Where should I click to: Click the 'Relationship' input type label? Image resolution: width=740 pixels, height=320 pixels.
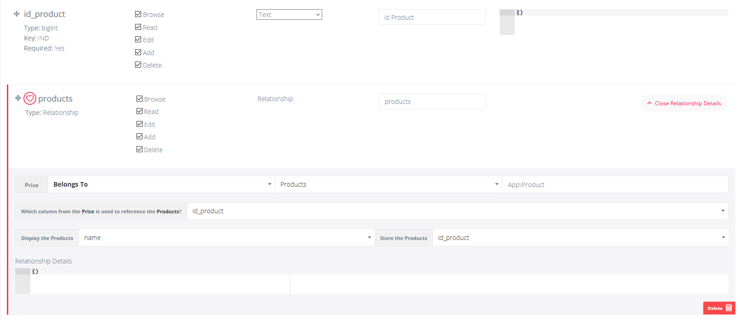tap(275, 99)
